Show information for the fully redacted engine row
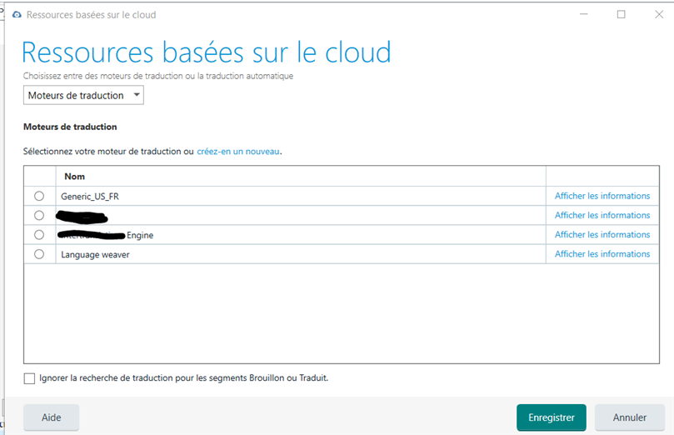 click(x=602, y=215)
